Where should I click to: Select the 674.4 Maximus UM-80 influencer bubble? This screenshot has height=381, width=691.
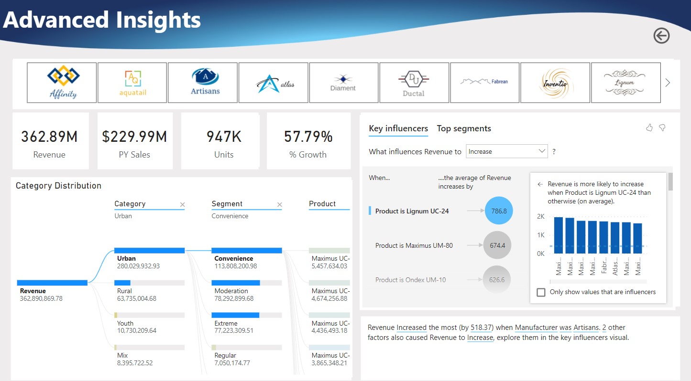[497, 245]
